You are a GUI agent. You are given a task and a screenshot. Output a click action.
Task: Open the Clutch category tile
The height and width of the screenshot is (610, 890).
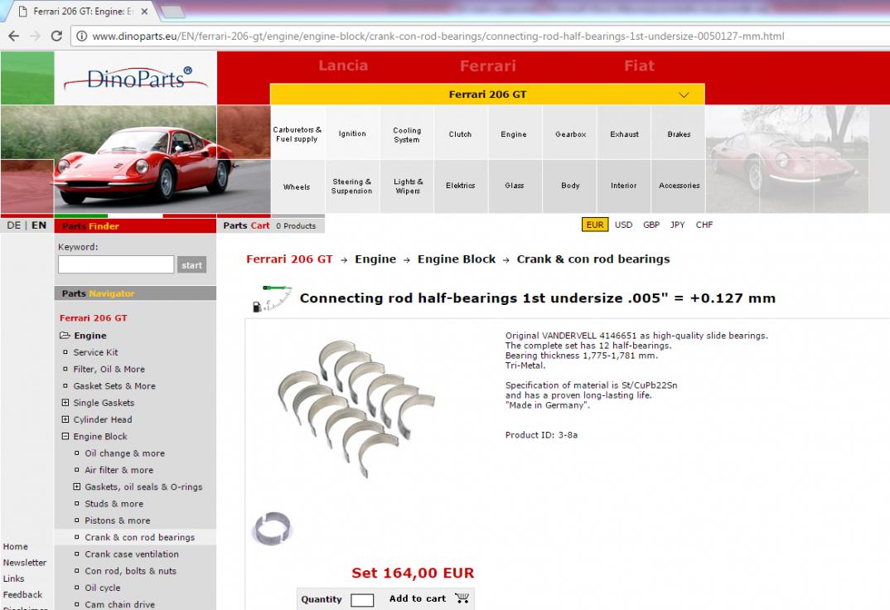(x=460, y=134)
